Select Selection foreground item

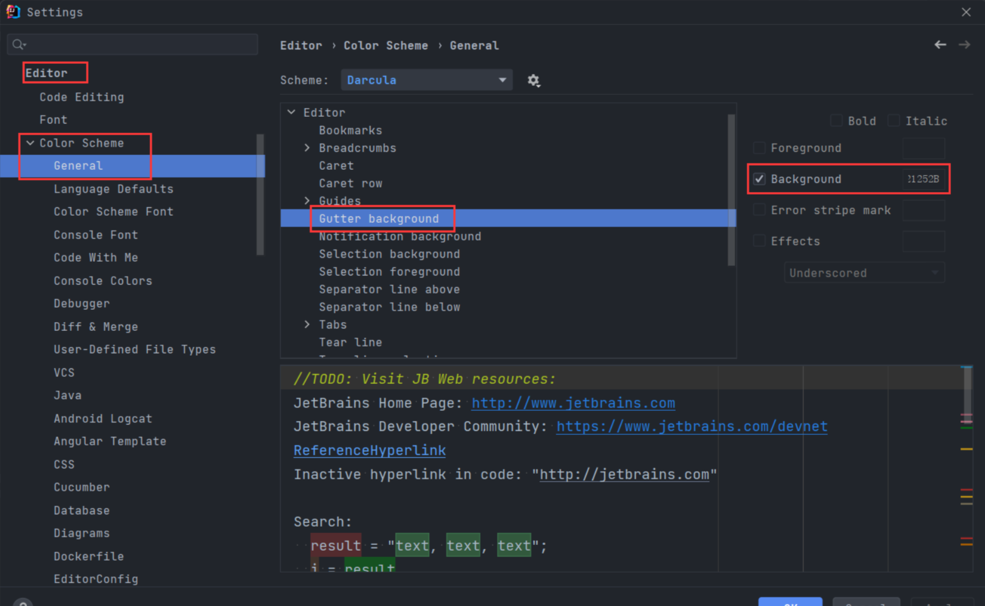tap(390, 272)
